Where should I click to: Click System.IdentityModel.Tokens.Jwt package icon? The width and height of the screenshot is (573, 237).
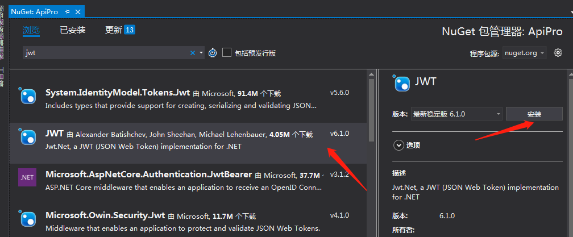point(28,96)
